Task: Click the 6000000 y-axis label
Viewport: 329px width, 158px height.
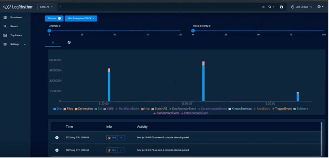Action: (55, 60)
